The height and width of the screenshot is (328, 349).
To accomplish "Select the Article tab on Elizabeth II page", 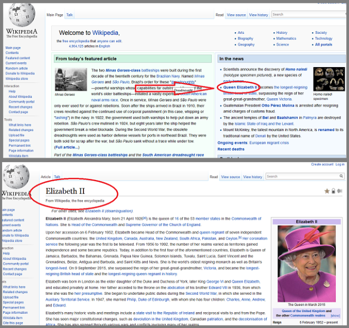I will 46,177.
